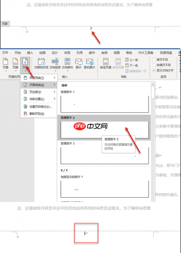Click 上一条 previous section
Image resolution: width=181 pixels, height=253 pixels.
132,60
